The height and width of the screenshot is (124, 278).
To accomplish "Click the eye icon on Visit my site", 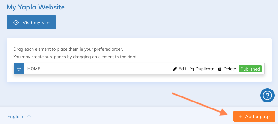I will click(x=16, y=22).
